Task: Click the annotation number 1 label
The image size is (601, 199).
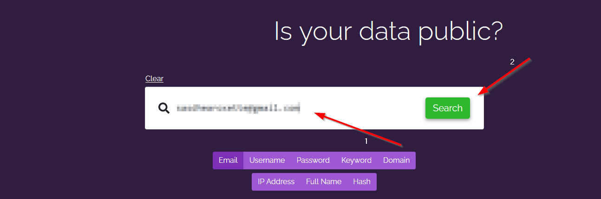Action: click(x=366, y=140)
